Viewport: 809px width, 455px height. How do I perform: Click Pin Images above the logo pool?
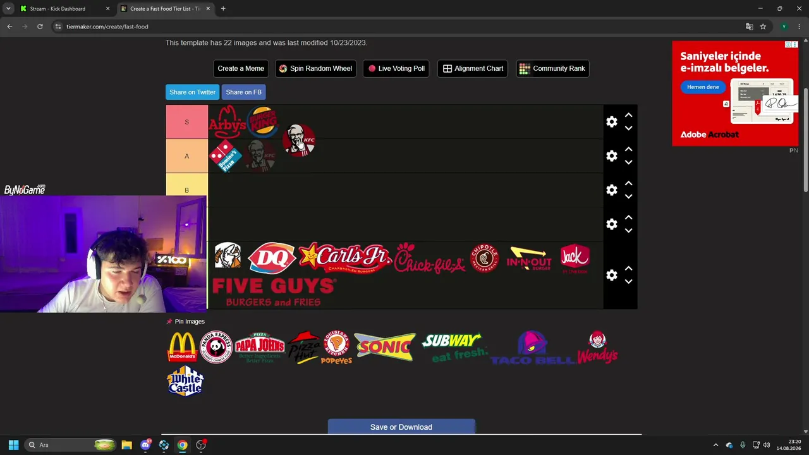click(x=185, y=322)
